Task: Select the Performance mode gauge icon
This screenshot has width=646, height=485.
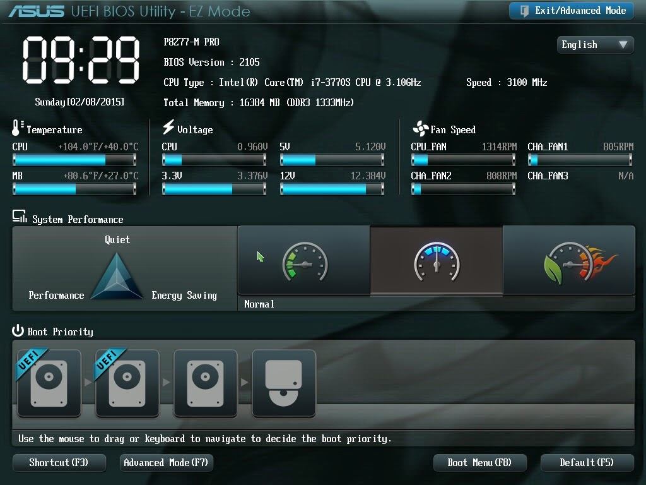Action: [568, 260]
